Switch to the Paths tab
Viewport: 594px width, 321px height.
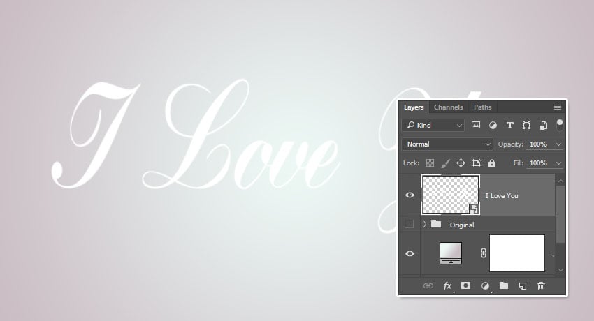[482, 107]
